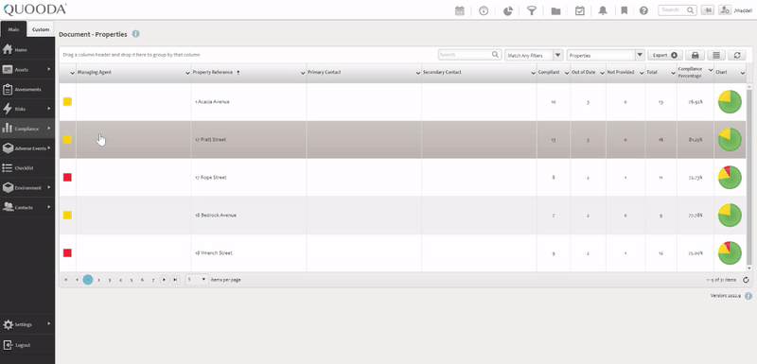This screenshot has width=757, height=364.
Task: Click the column list icon in toolbar
Action: [x=716, y=55]
